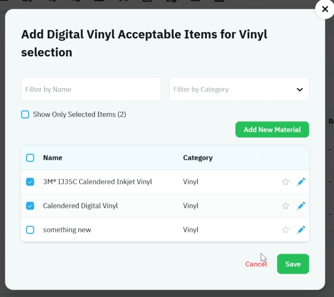Click the Name column header
Viewport: 334px width, 297px height.
[x=53, y=158]
